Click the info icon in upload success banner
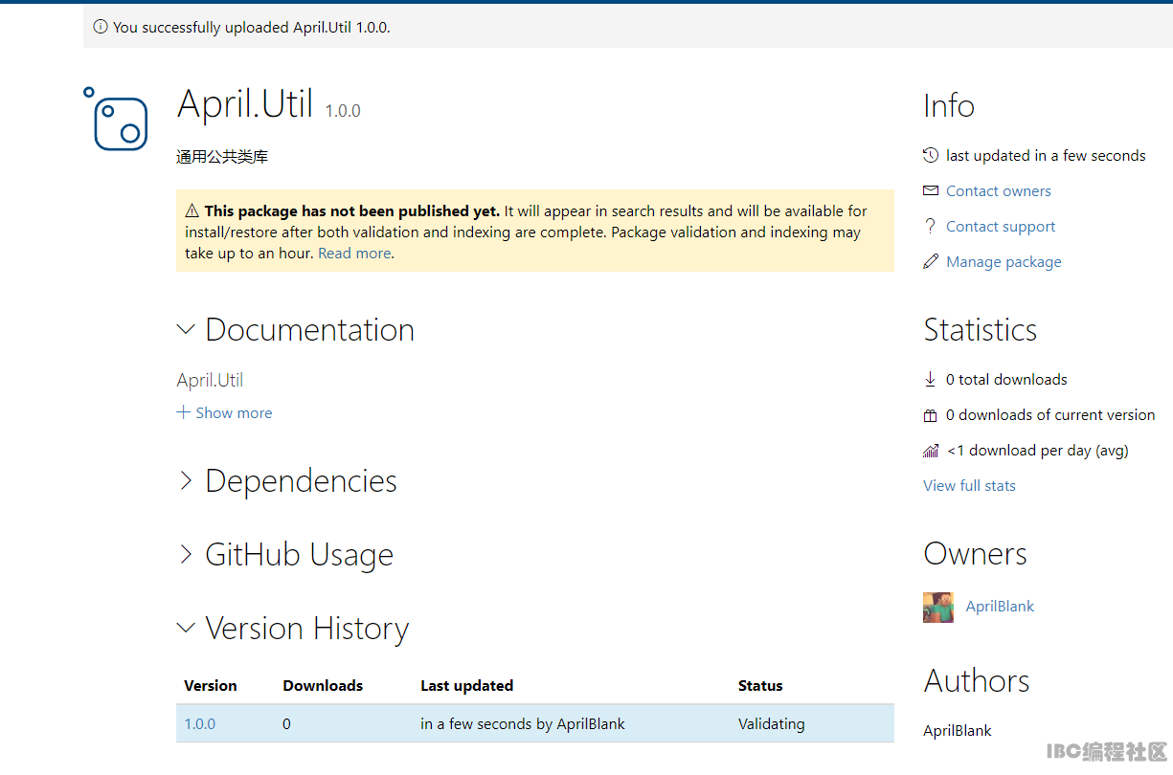The height and width of the screenshot is (775, 1173). pyautogui.click(x=100, y=27)
